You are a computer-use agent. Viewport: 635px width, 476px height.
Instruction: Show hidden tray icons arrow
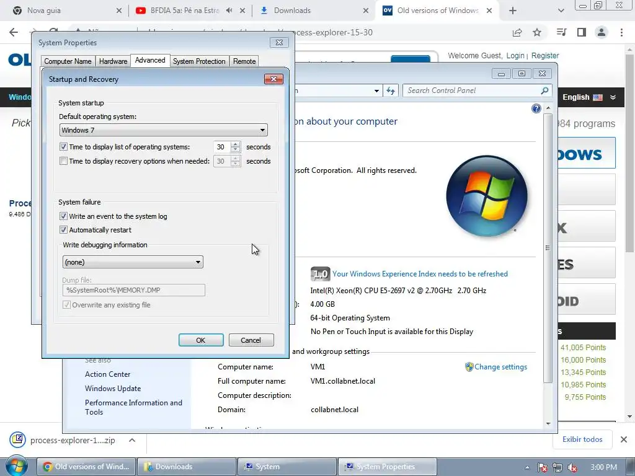[x=527, y=467]
